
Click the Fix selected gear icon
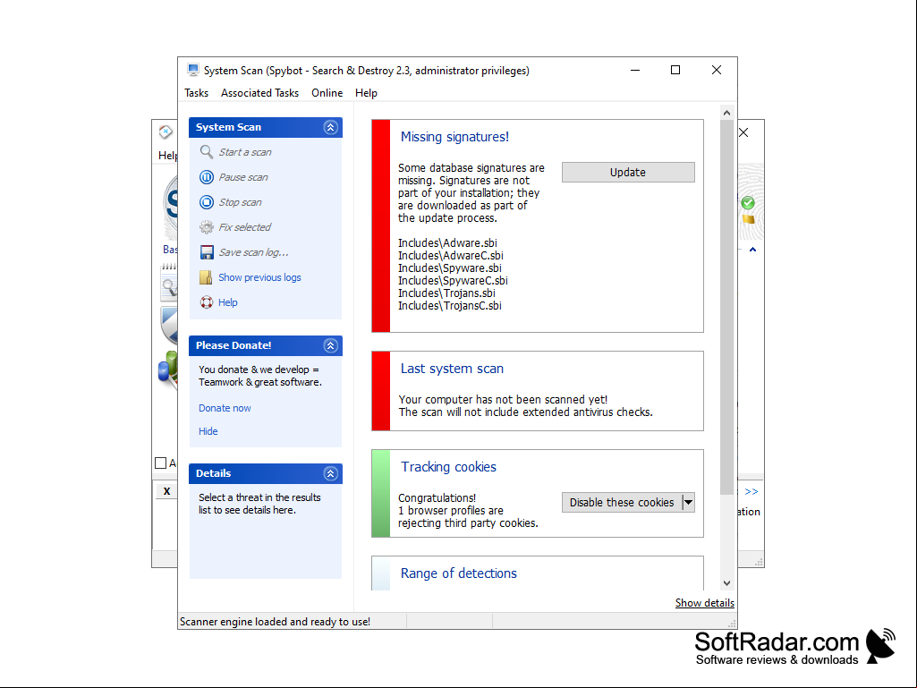point(207,227)
